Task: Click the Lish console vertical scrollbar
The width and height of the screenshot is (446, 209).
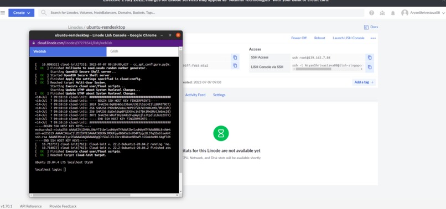Action: click(x=180, y=111)
